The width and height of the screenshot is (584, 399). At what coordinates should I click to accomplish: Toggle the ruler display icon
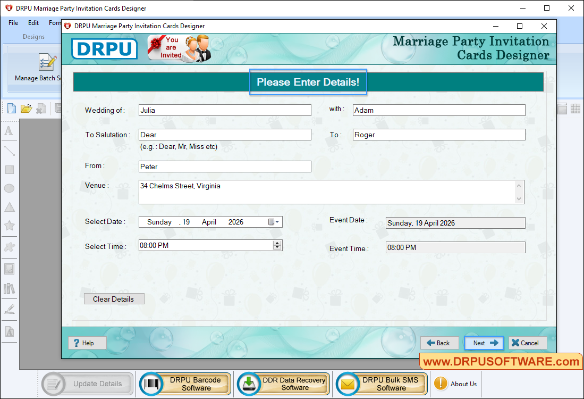coord(562,108)
